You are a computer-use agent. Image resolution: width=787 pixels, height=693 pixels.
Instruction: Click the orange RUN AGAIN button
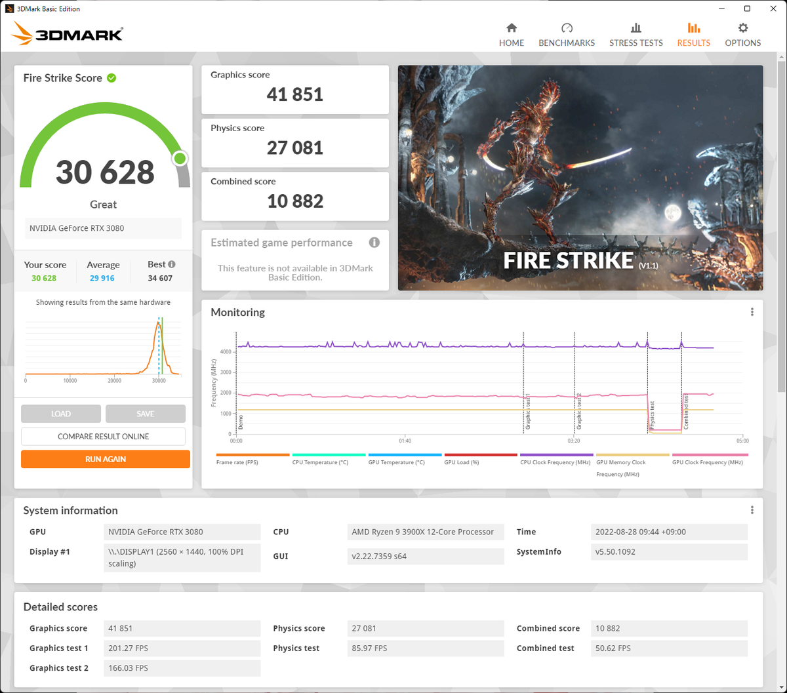(x=106, y=459)
